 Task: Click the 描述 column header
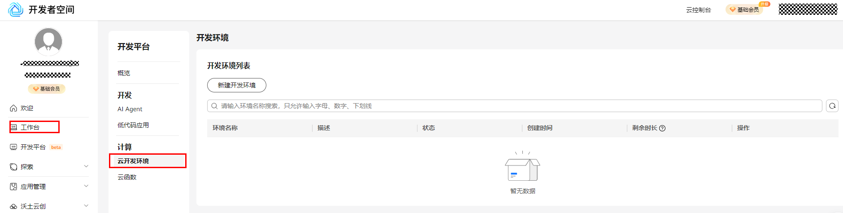click(324, 128)
